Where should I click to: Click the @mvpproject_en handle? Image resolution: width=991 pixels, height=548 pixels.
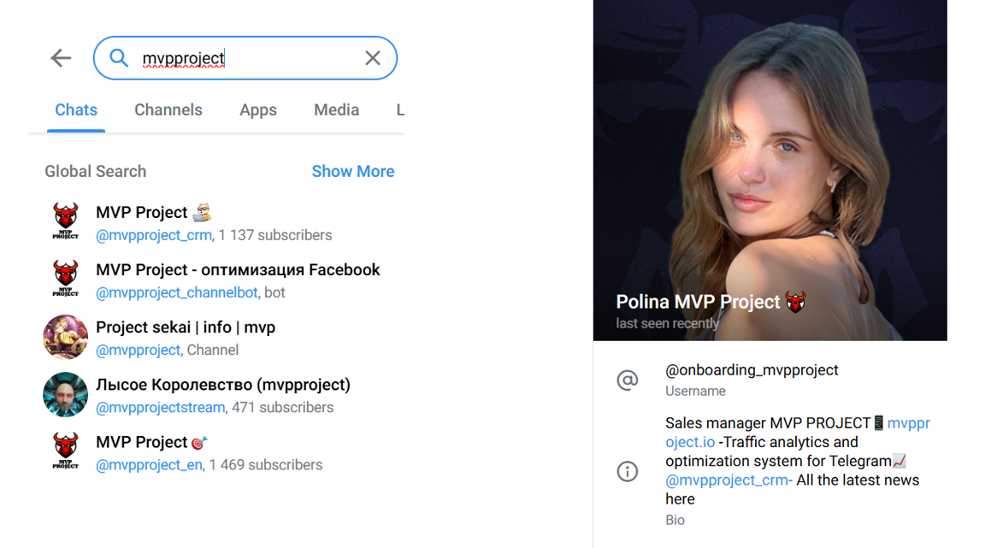(x=149, y=465)
